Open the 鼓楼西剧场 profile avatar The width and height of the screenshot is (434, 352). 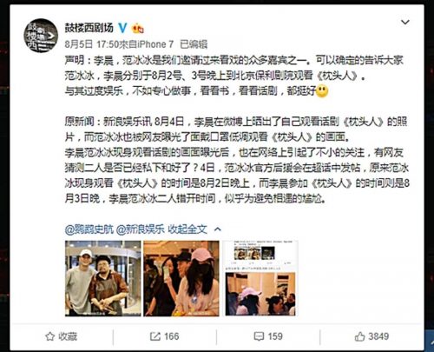[x=41, y=36]
